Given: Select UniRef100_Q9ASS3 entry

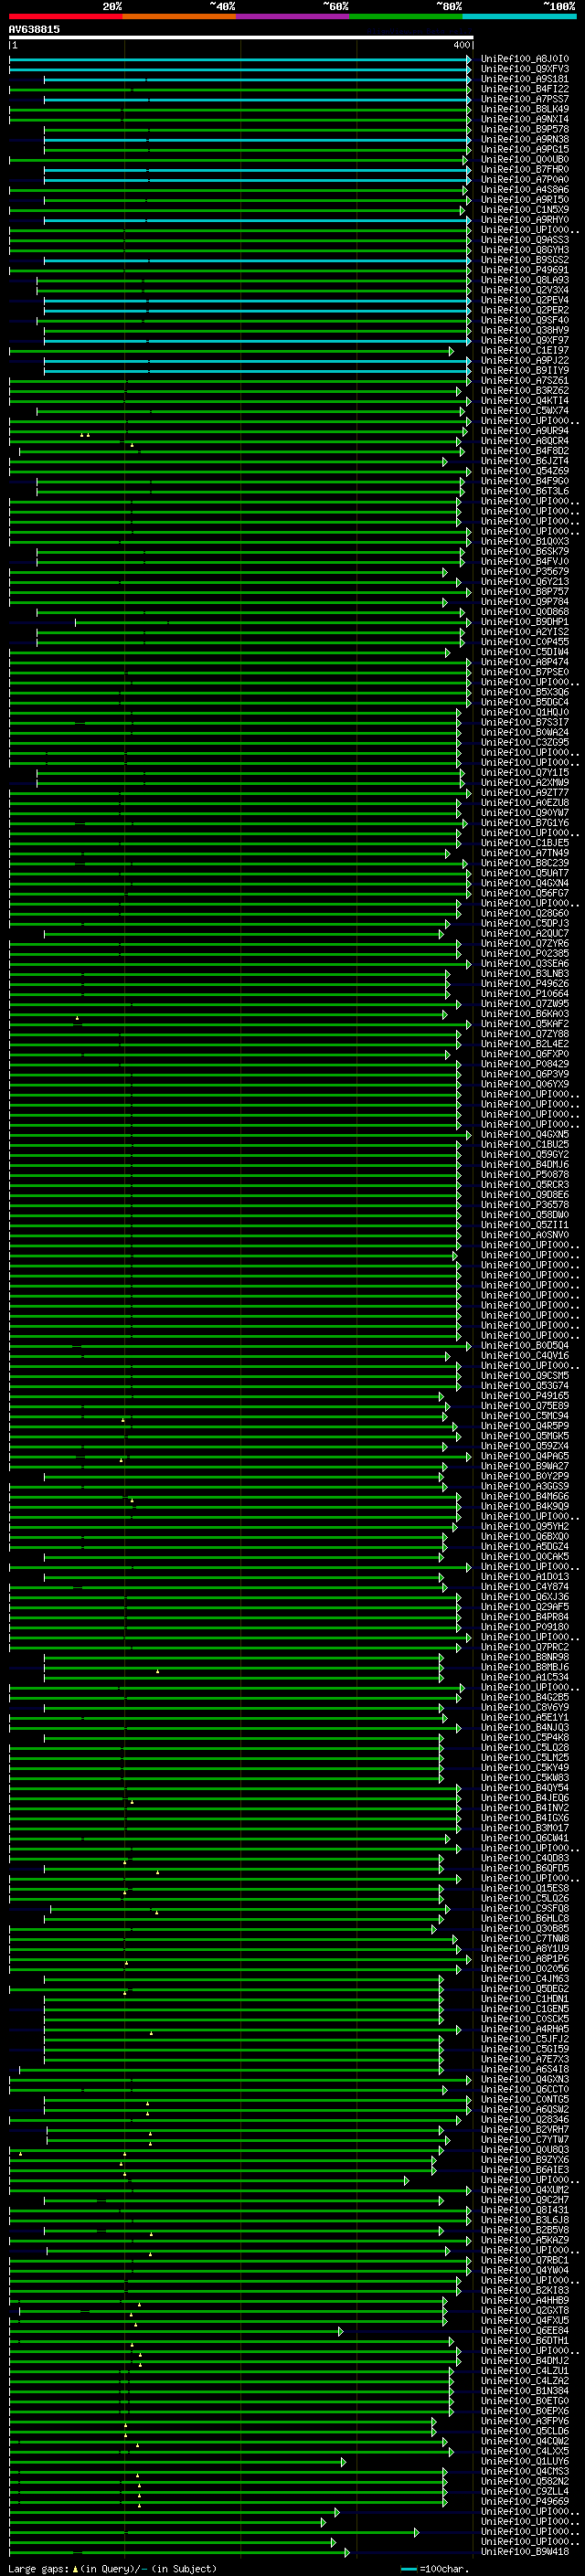Looking at the screenshot, I should point(525,240).
